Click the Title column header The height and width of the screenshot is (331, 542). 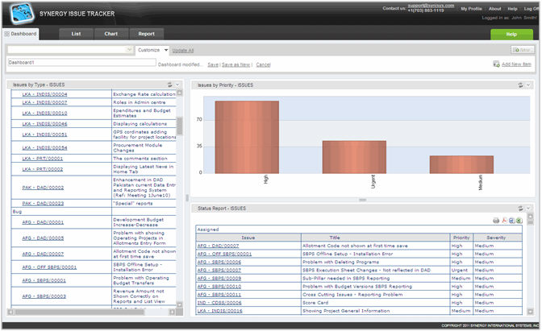[375, 238]
